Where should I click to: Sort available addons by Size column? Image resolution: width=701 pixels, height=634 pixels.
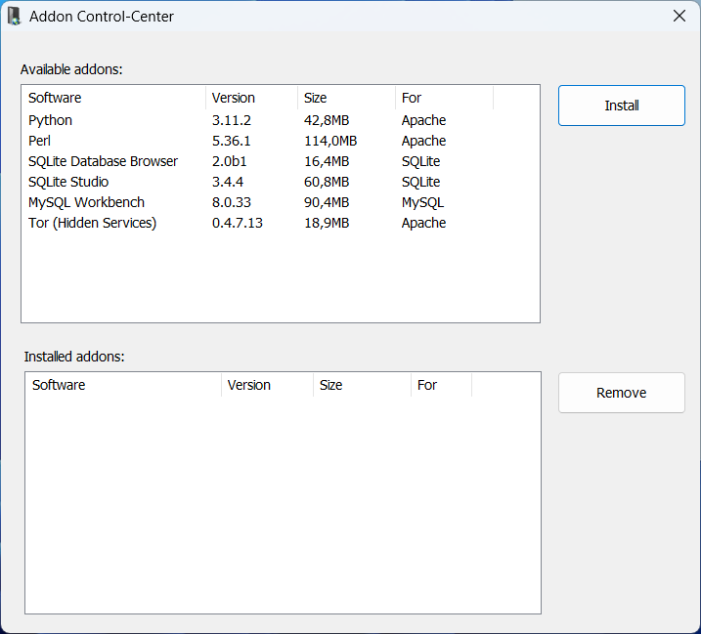click(346, 98)
